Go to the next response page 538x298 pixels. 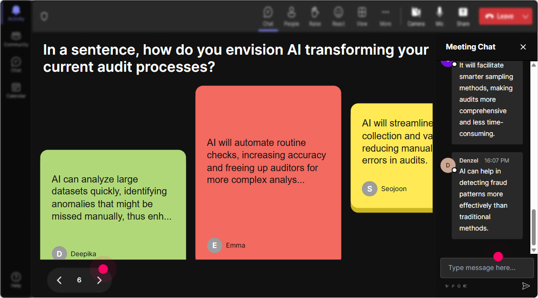[x=99, y=280]
